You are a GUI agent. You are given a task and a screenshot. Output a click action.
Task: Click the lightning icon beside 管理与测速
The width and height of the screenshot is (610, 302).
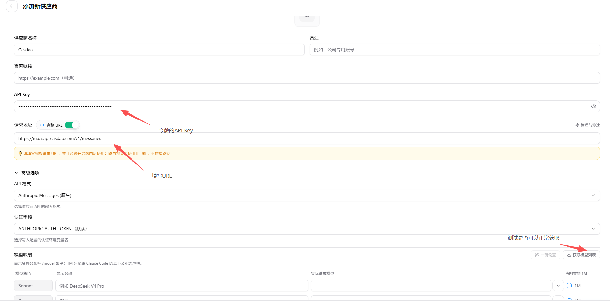tap(577, 125)
